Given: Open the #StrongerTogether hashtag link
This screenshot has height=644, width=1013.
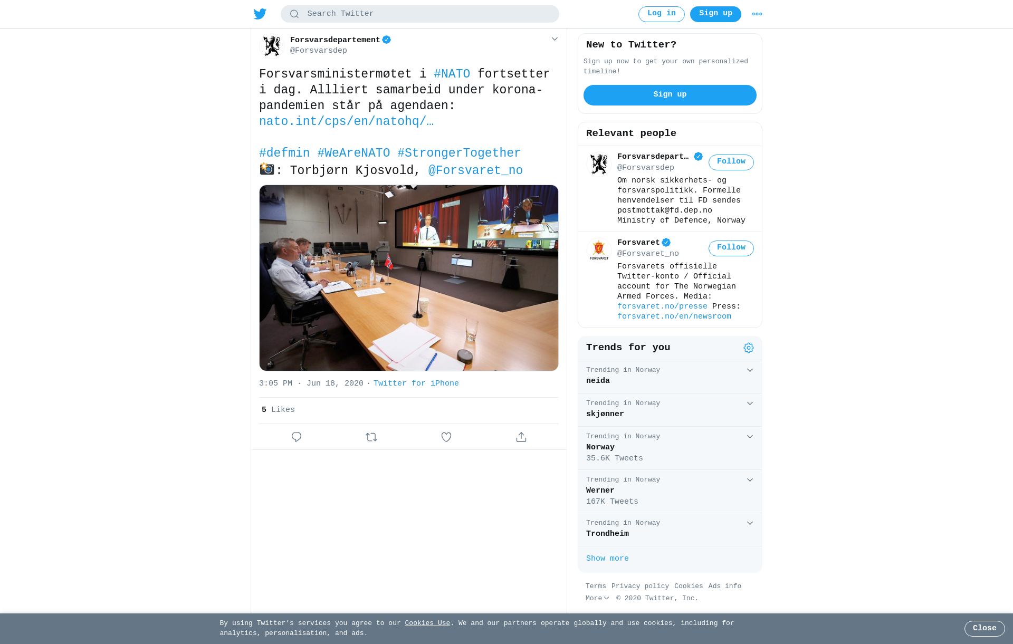Looking at the screenshot, I should [x=459, y=153].
